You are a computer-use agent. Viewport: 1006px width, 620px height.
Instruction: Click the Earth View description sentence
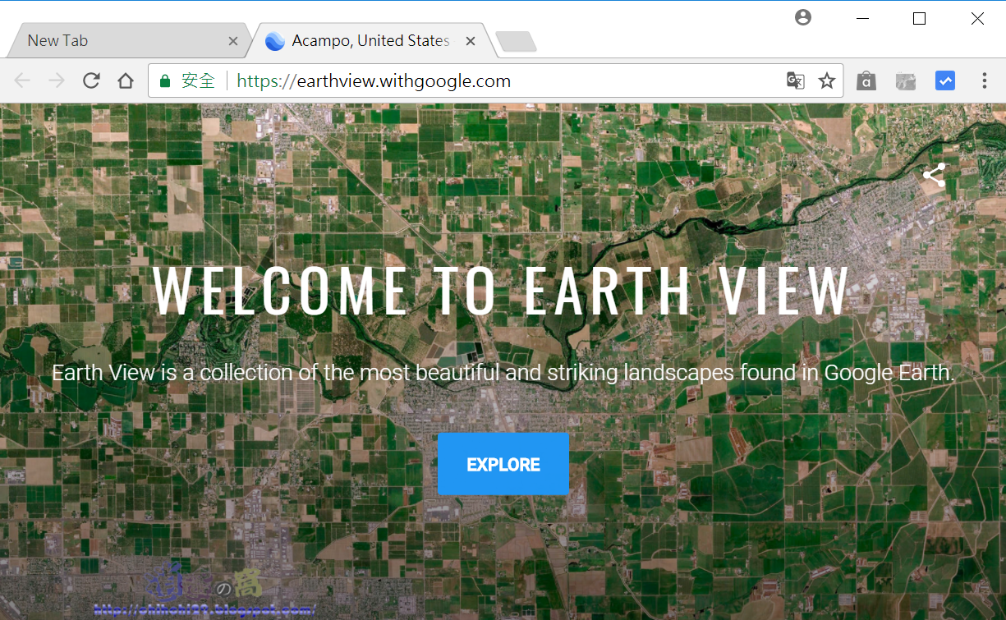[503, 373]
